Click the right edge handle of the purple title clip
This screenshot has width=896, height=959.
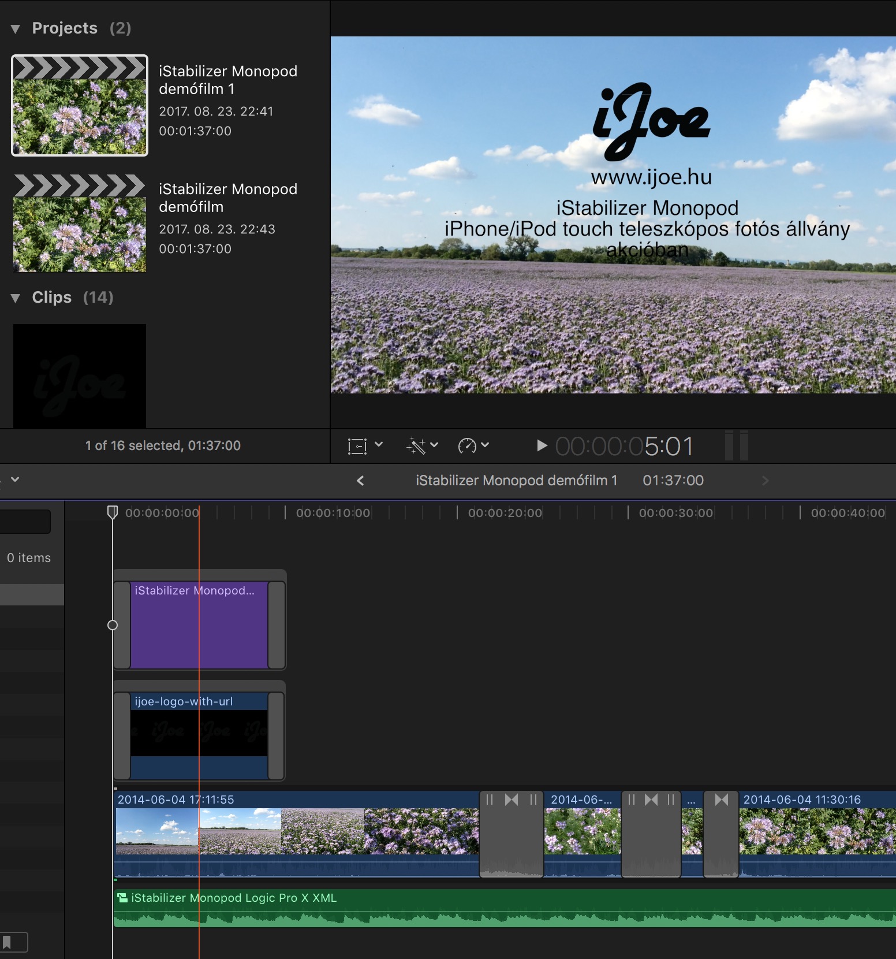point(277,625)
